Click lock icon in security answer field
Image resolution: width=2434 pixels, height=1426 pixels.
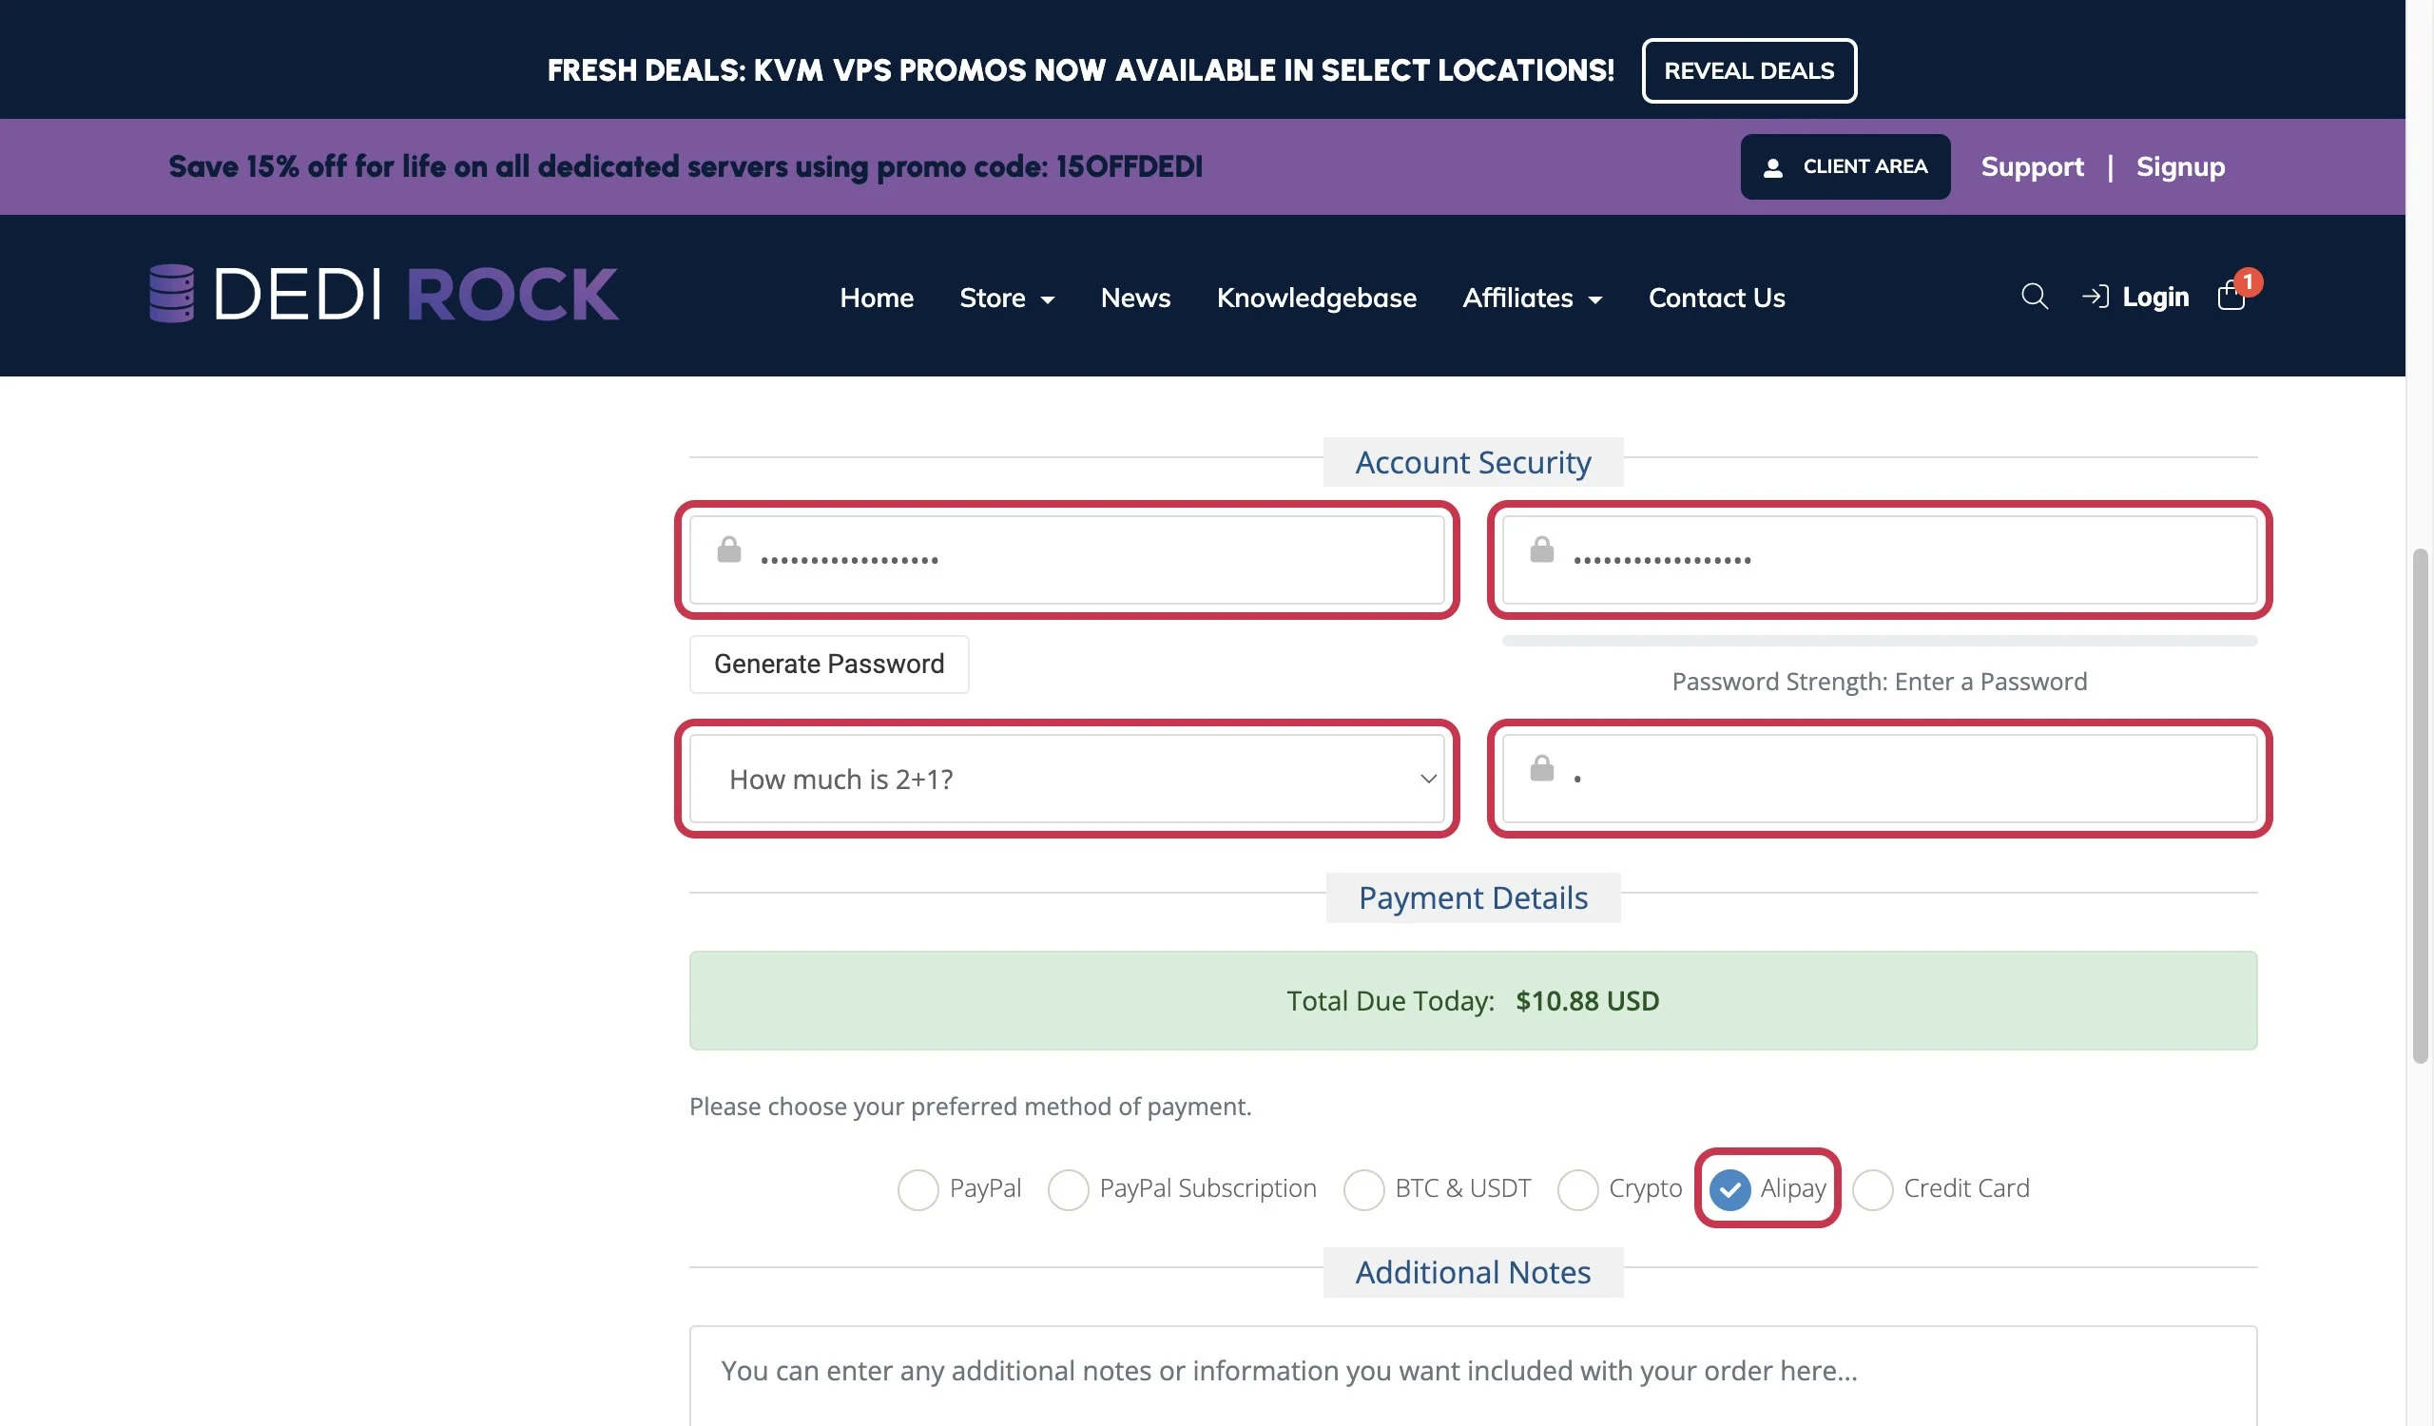pyautogui.click(x=1541, y=768)
